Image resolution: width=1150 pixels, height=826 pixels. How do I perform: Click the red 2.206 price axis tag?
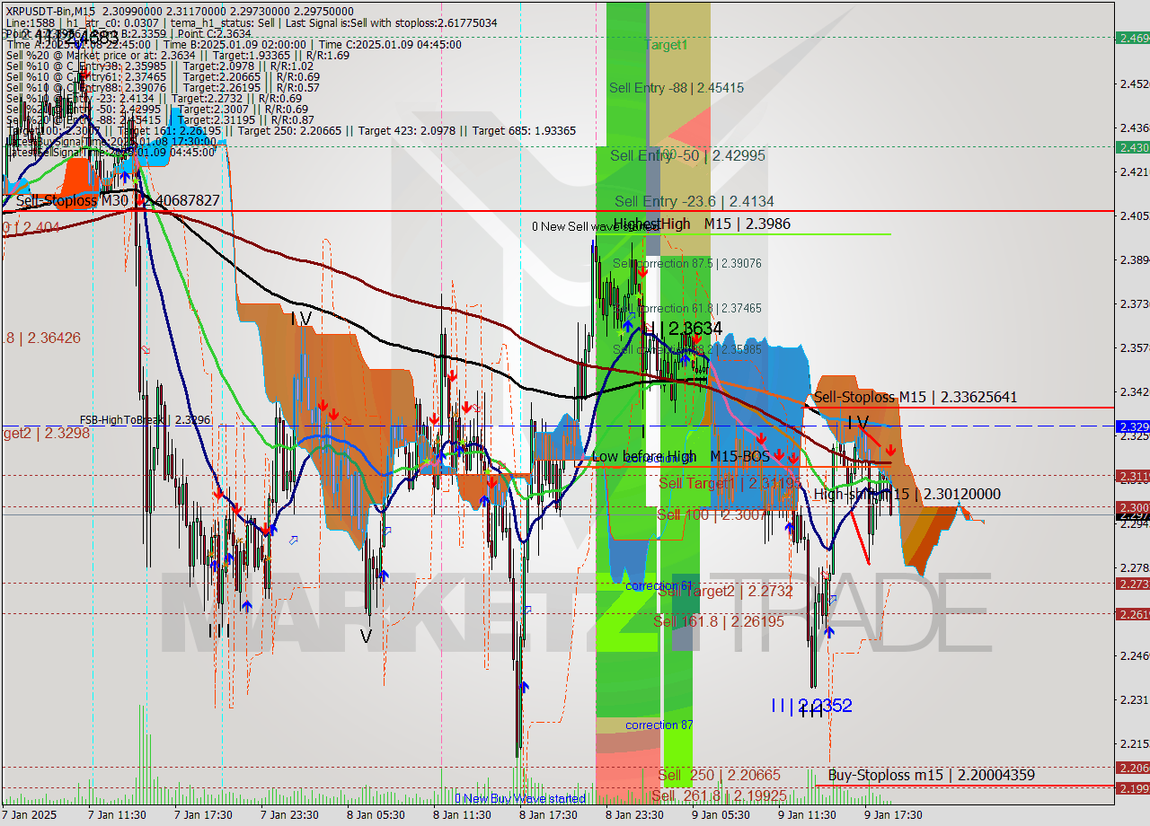pos(1132,768)
